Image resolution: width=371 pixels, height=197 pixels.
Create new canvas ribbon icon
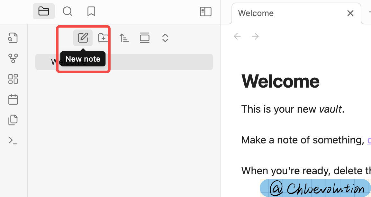pyautogui.click(x=13, y=79)
